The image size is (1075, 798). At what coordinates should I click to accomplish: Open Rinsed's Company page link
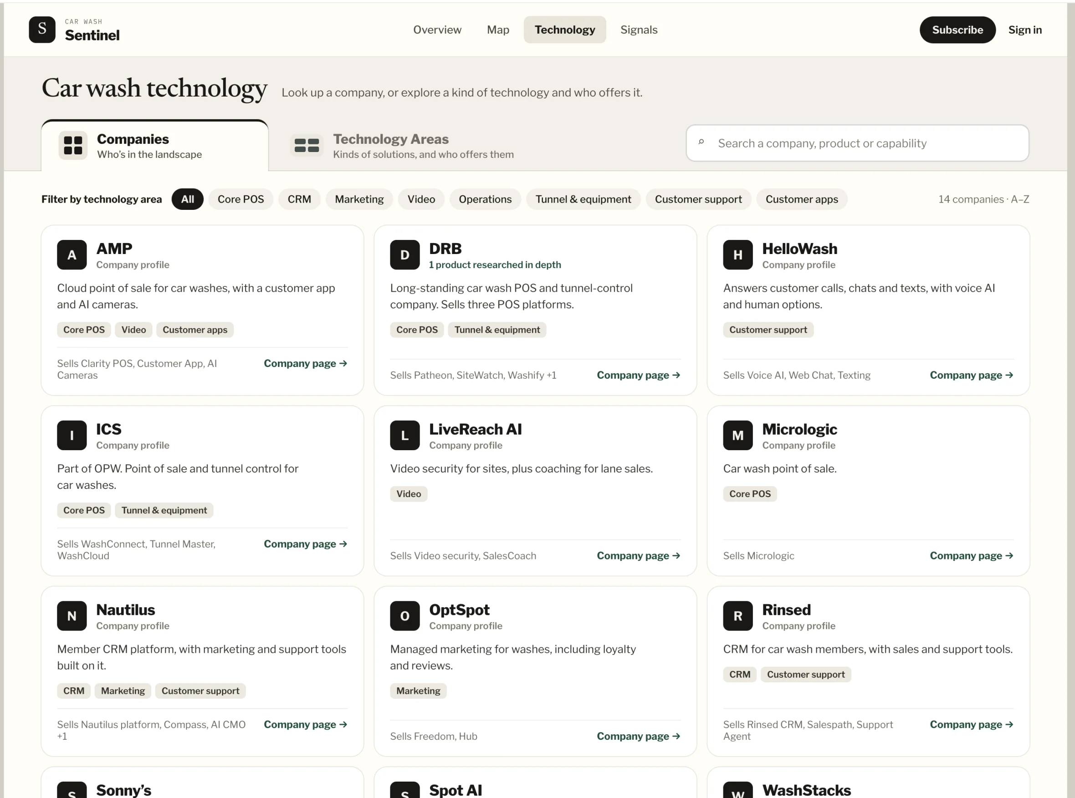click(x=972, y=724)
